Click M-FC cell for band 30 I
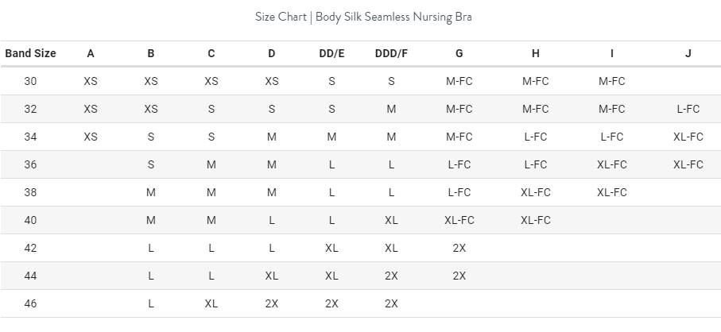The image size is (721, 332). coord(611,81)
